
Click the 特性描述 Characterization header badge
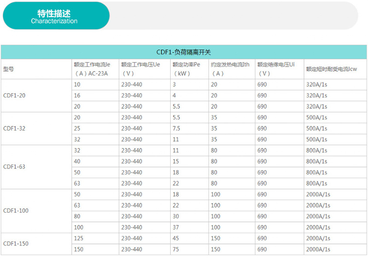coord(56,16)
